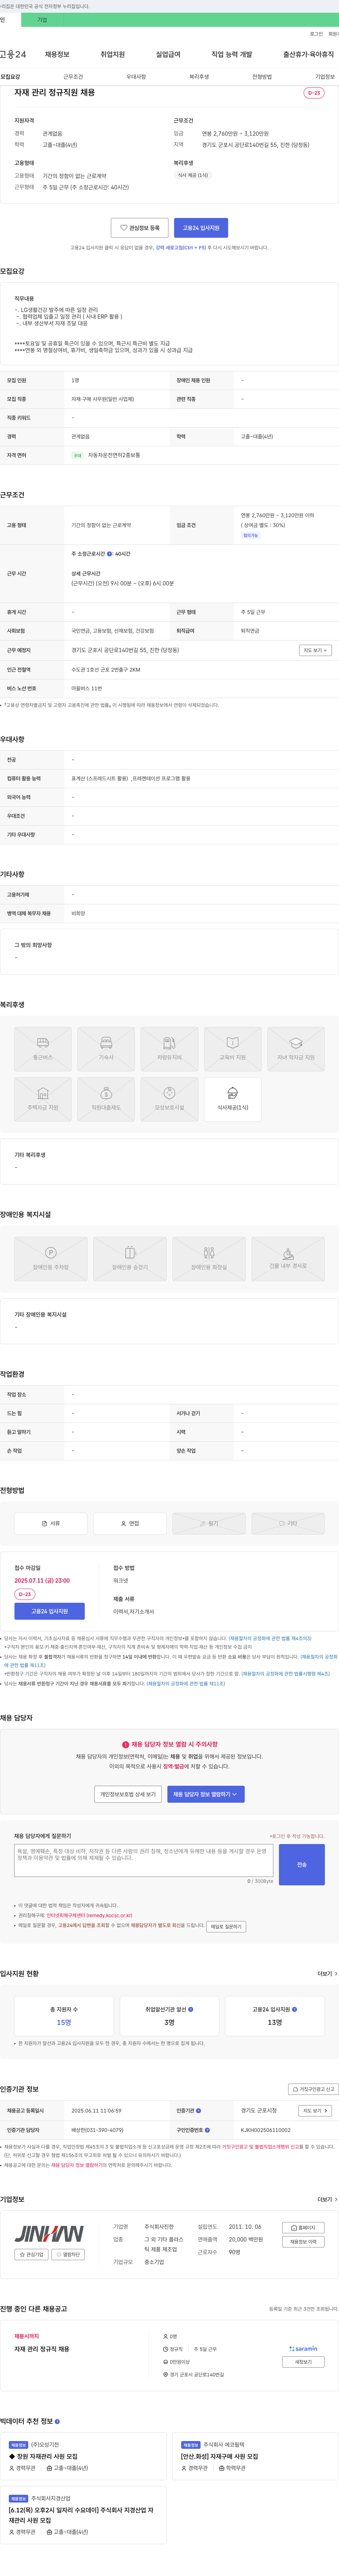This screenshot has width=339, height=2576.
Task: Switch to the 근무조건 section tab
Action: [x=73, y=77]
